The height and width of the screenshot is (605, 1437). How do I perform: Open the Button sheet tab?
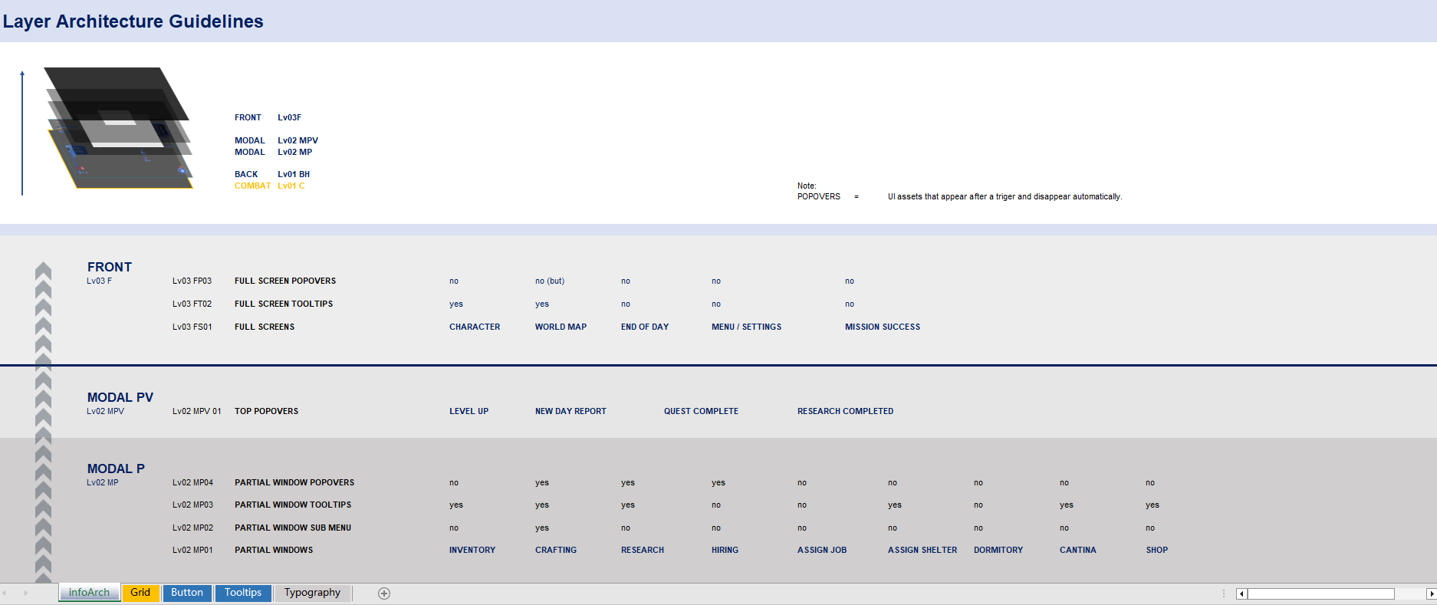click(x=187, y=593)
